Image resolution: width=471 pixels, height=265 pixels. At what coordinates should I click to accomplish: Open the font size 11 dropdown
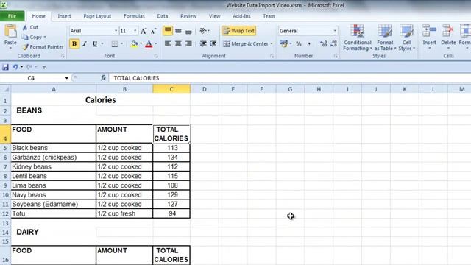135,31
